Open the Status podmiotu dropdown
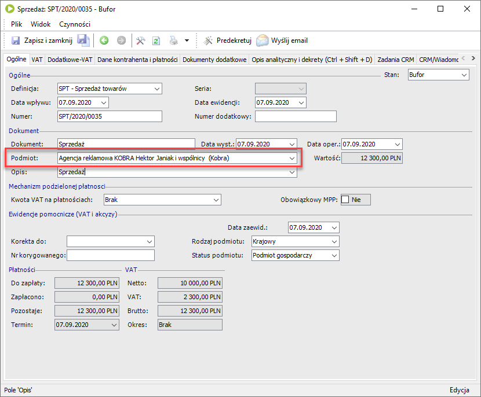 [334, 255]
